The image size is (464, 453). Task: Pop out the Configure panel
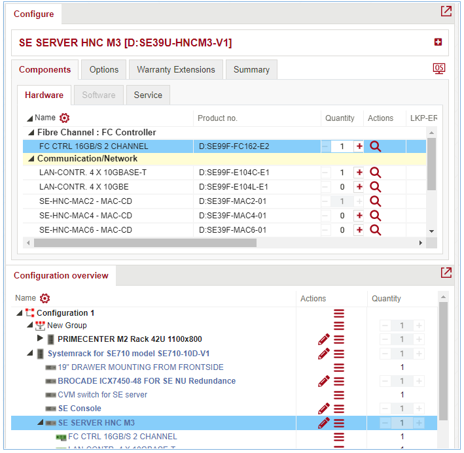pos(446,12)
